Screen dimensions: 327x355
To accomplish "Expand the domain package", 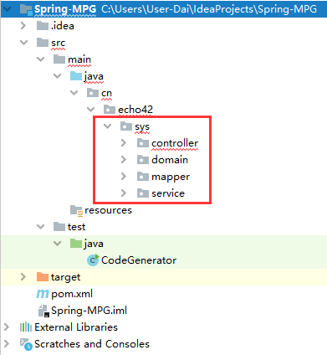I will 124,160.
